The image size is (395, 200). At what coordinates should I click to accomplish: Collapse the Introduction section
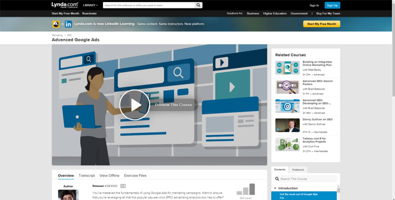tap(275, 188)
